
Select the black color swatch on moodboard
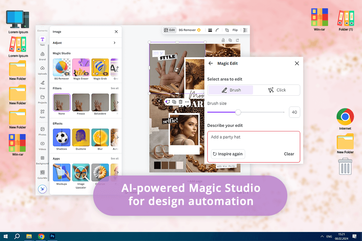[158, 165]
